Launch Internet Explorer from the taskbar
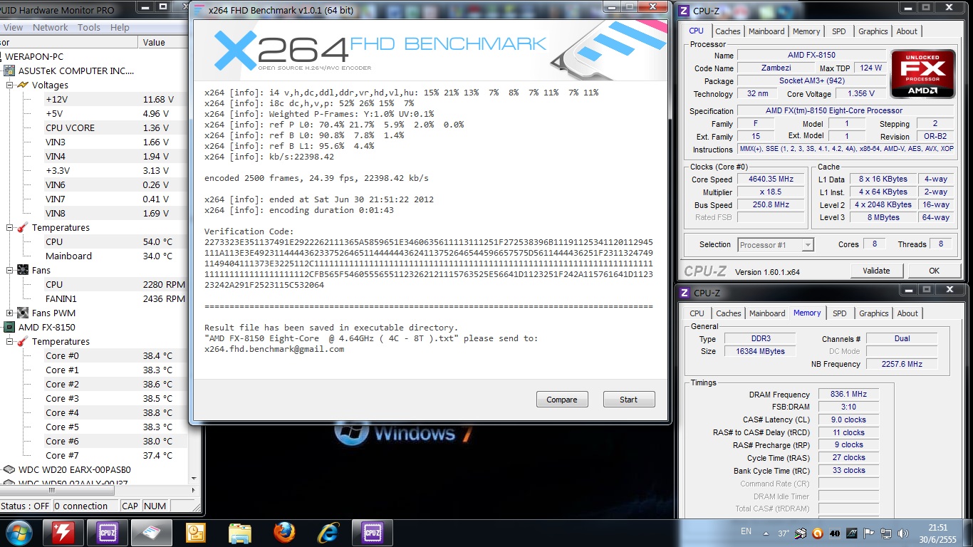 click(328, 532)
